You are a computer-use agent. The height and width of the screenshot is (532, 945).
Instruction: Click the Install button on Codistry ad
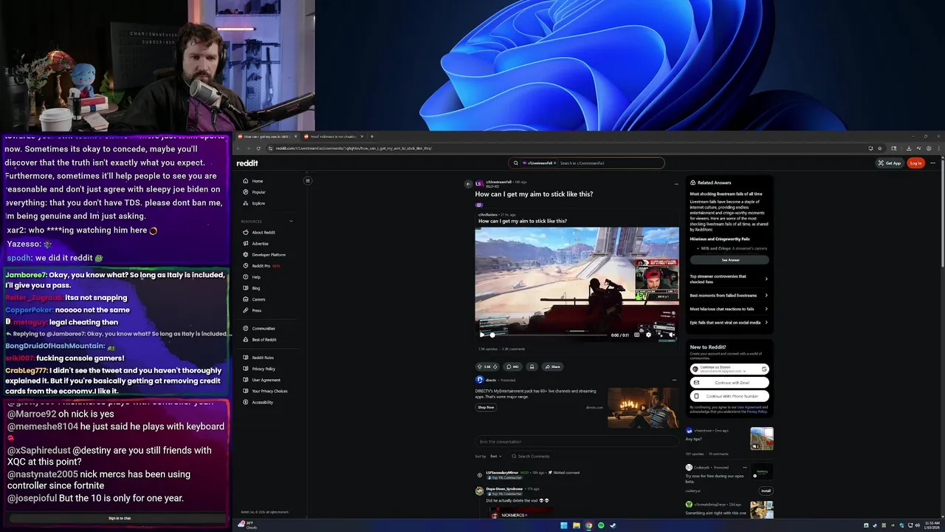[766, 491]
